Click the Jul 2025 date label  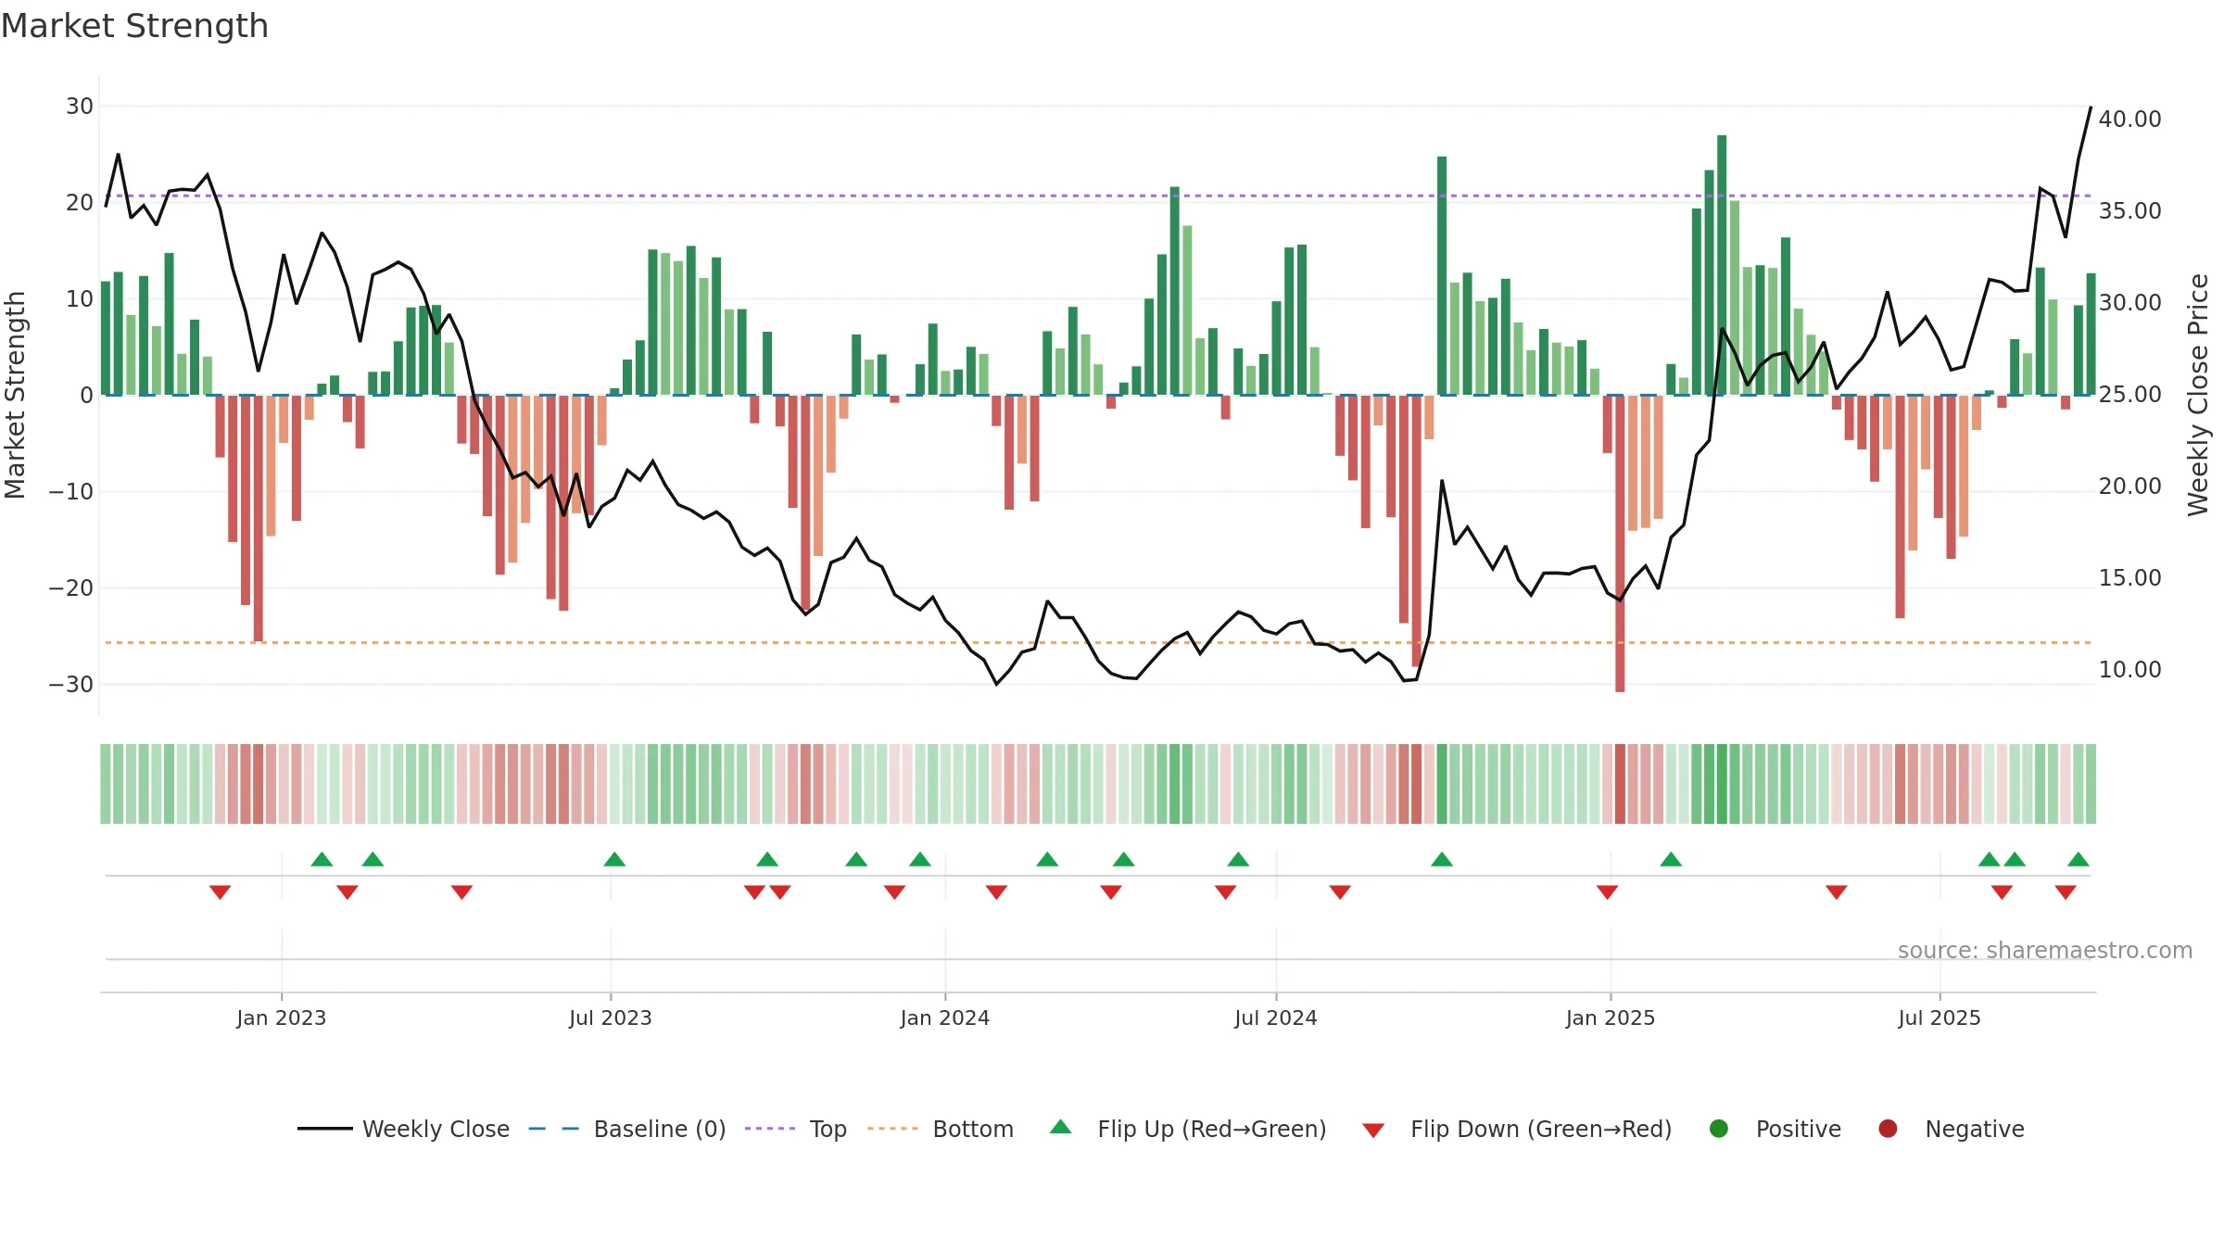(1939, 1017)
